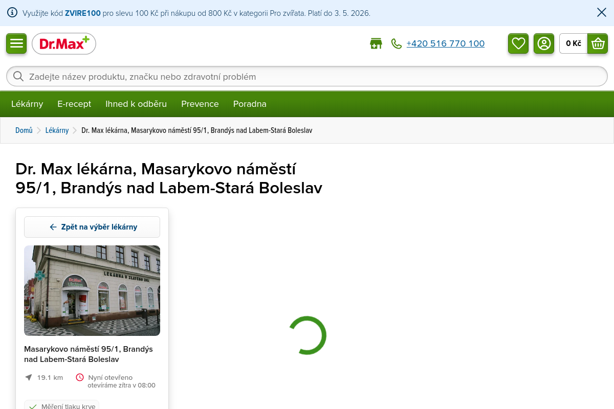This screenshot has width=614, height=409.
Task: Click the Dr.Max logo
Action: point(64,44)
